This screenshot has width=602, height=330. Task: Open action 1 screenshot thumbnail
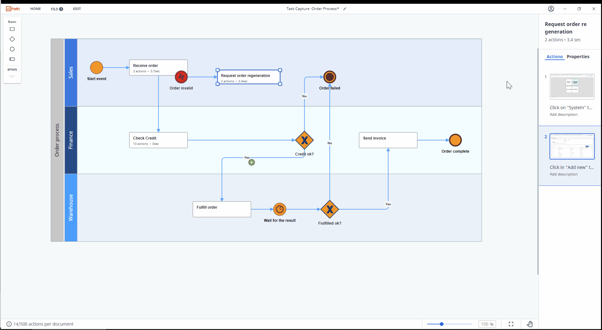coord(572,87)
